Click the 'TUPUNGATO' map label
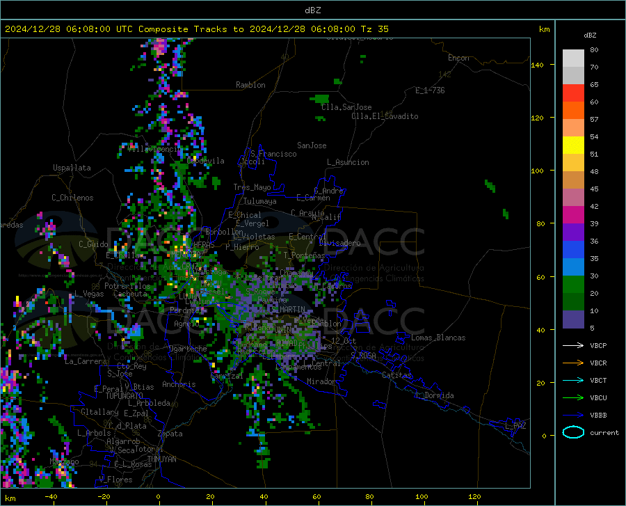This screenshot has width=626, height=506. coord(125,396)
